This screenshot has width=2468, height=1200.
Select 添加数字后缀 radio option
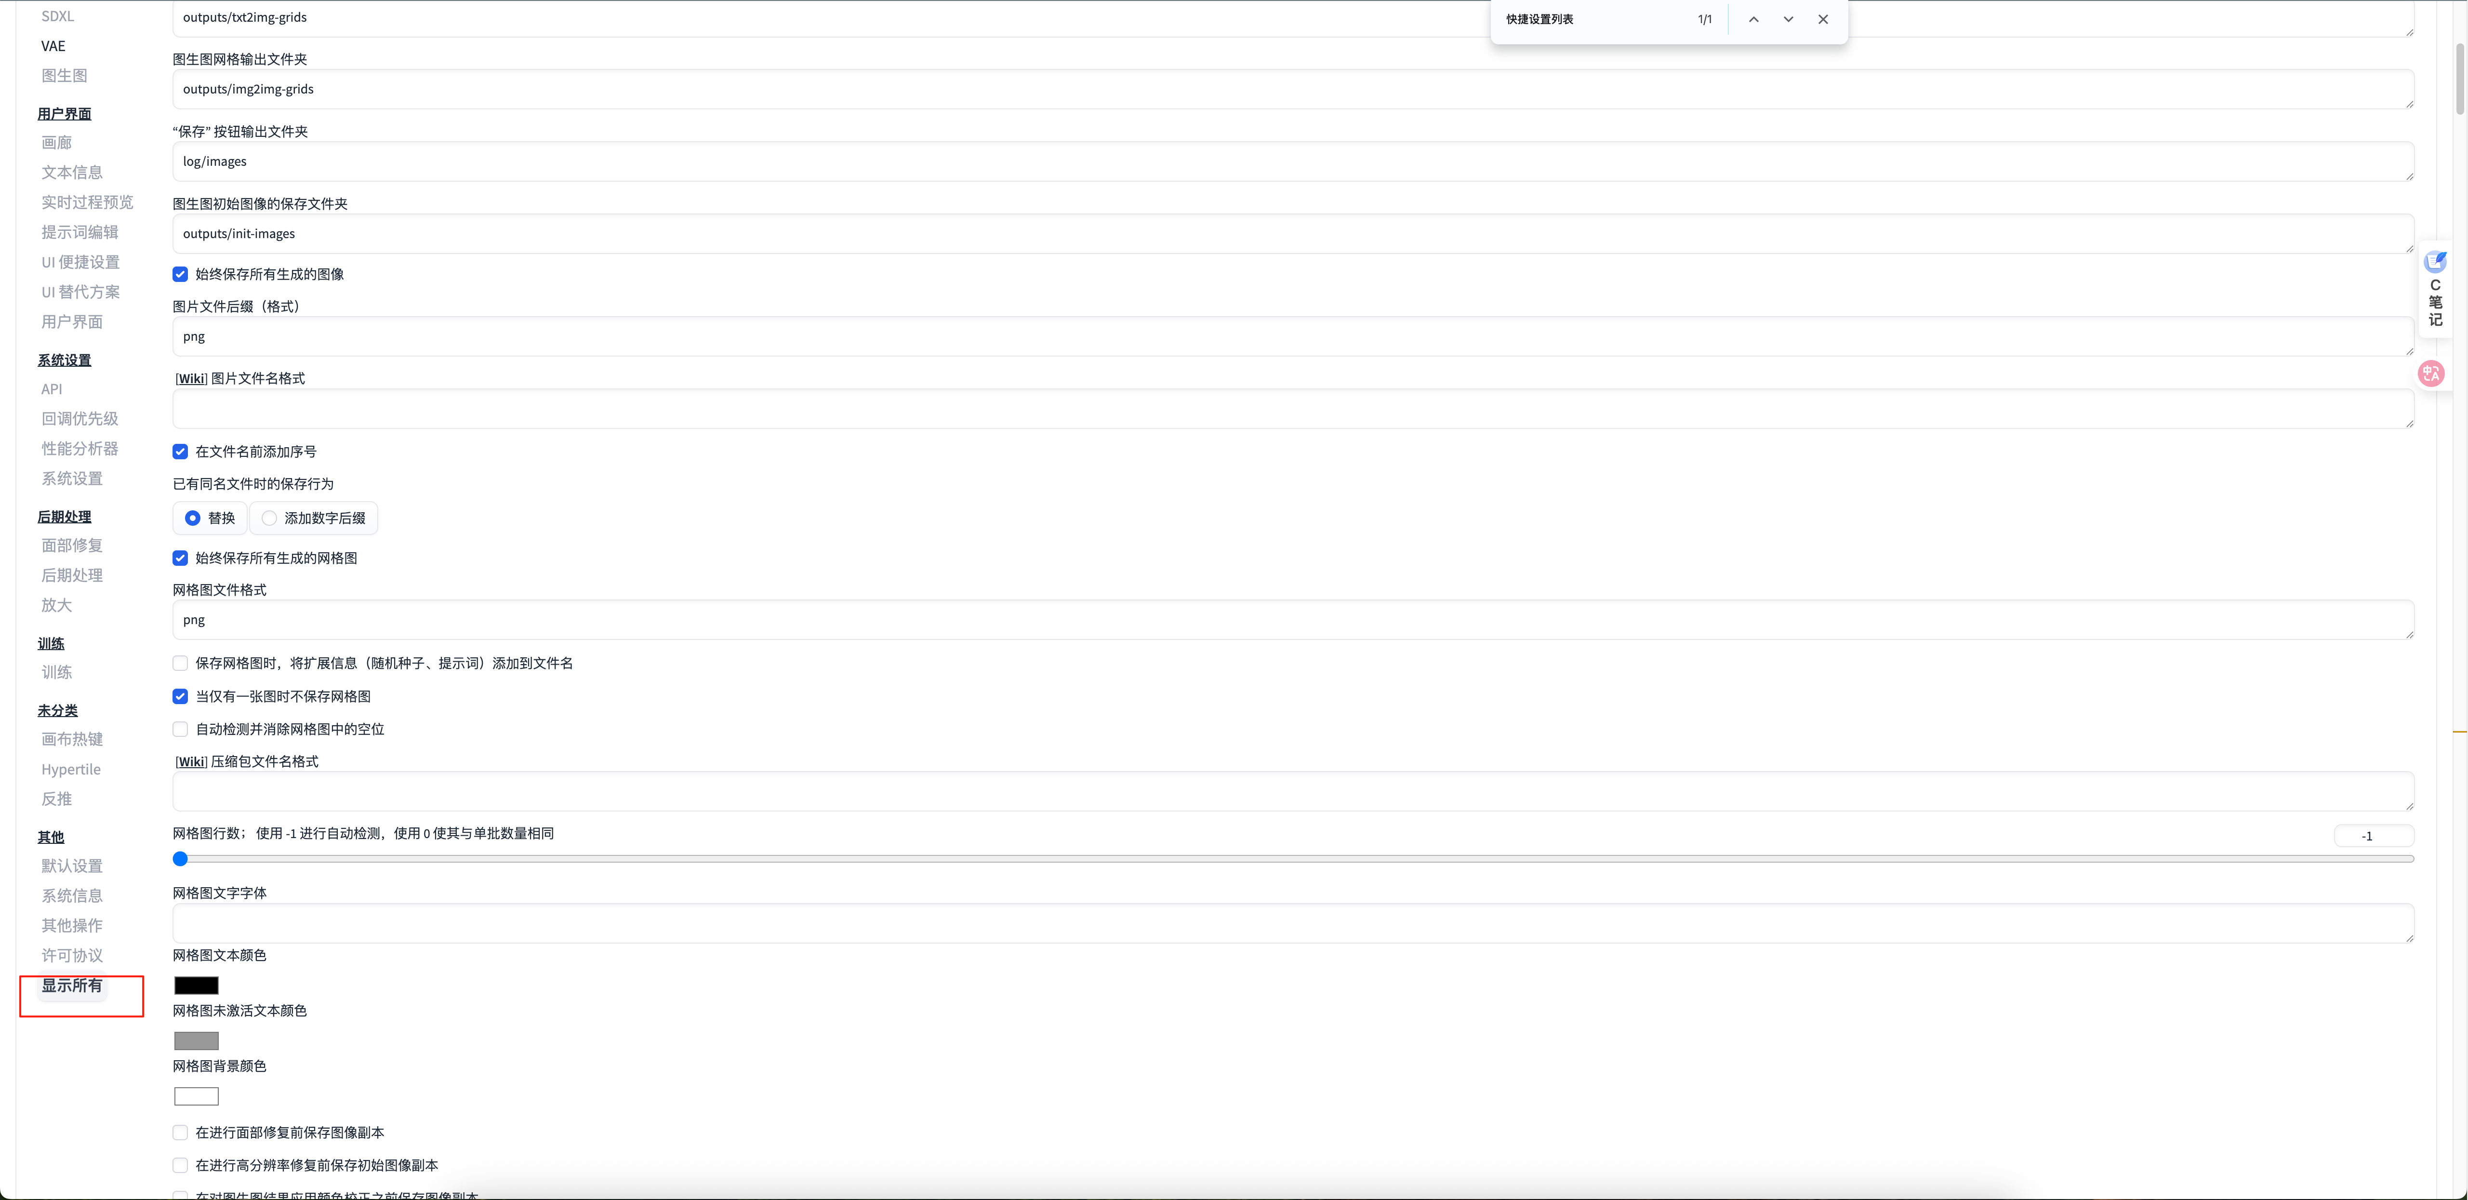[269, 519]
